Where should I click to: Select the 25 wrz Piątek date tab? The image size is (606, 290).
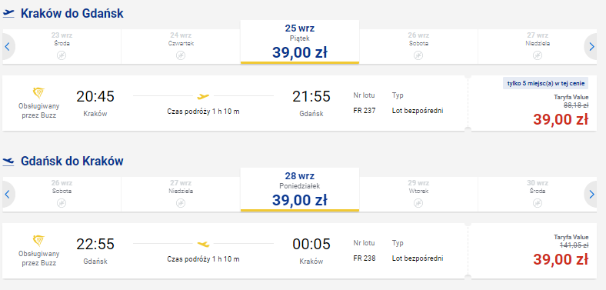299,42
